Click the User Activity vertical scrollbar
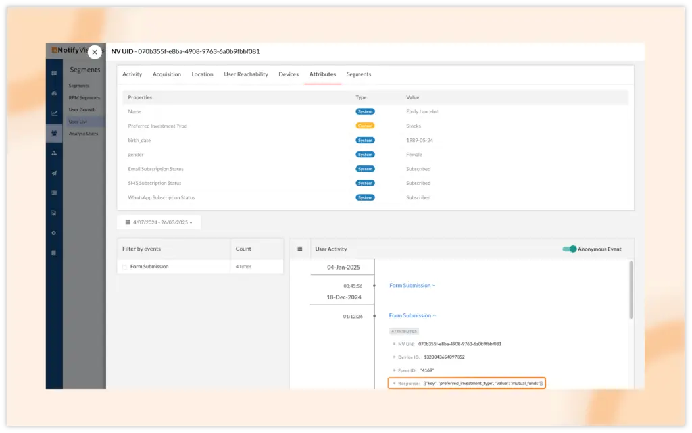The height and width of the screenshot is (433, 692). pos(631,290)
